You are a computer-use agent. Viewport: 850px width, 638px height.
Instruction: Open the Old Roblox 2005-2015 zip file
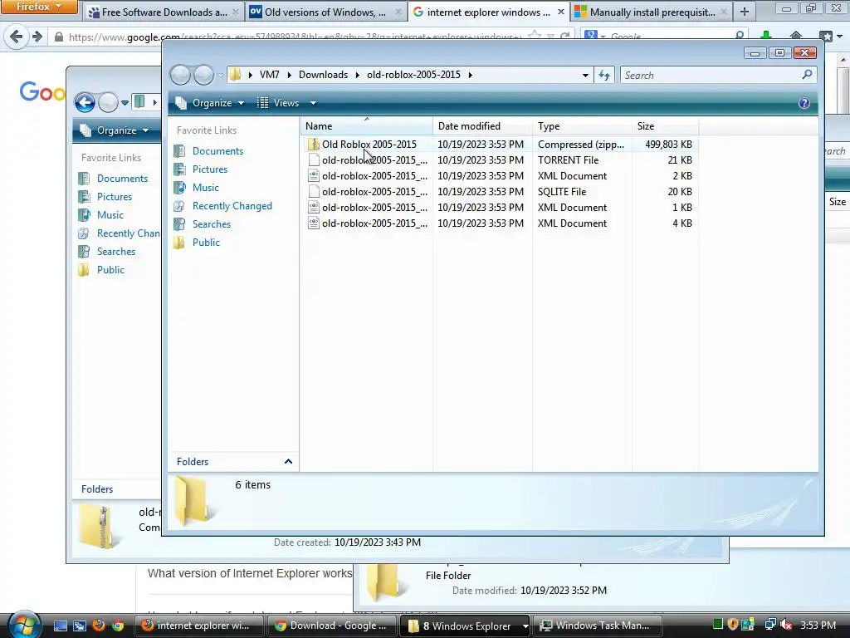click(369, 145)
